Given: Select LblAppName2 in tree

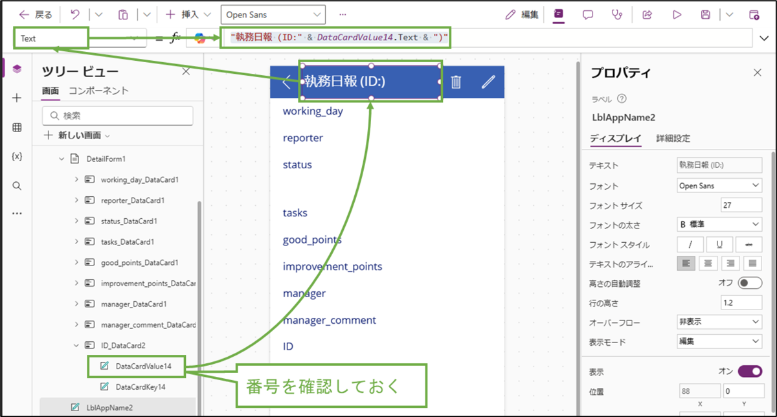Looking at the screenshot, I should click(109, 407).
